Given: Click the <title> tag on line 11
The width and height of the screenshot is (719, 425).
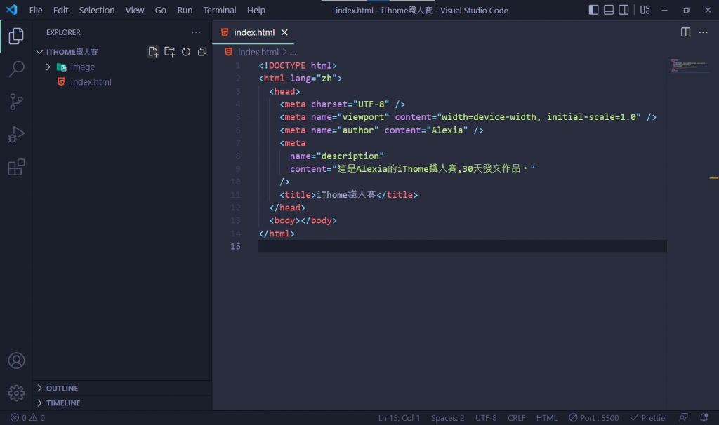Looking at the screenshot, I should pyautogui.click(x=298, y=195).
